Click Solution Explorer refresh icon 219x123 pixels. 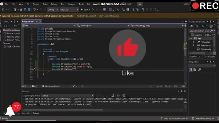pos(207,26)
